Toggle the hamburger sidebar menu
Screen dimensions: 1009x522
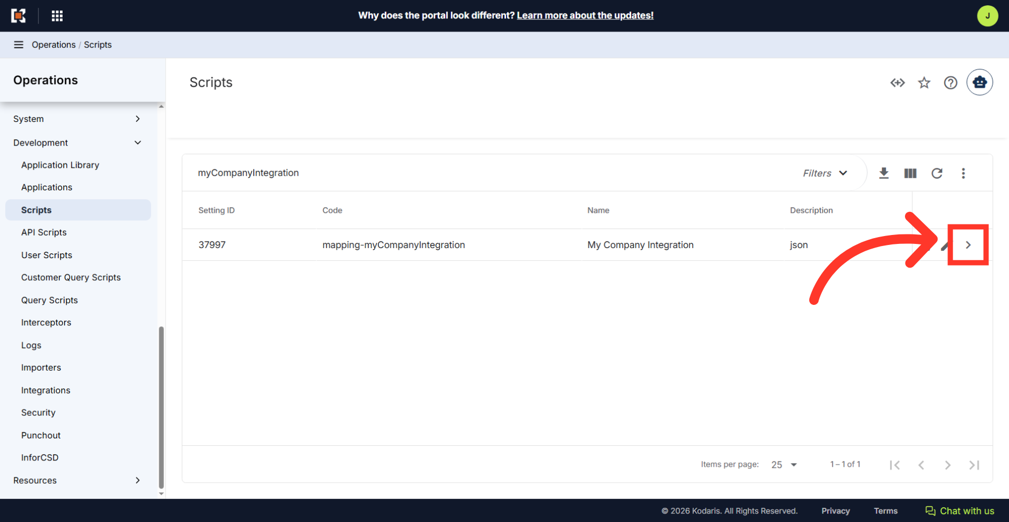18,45
